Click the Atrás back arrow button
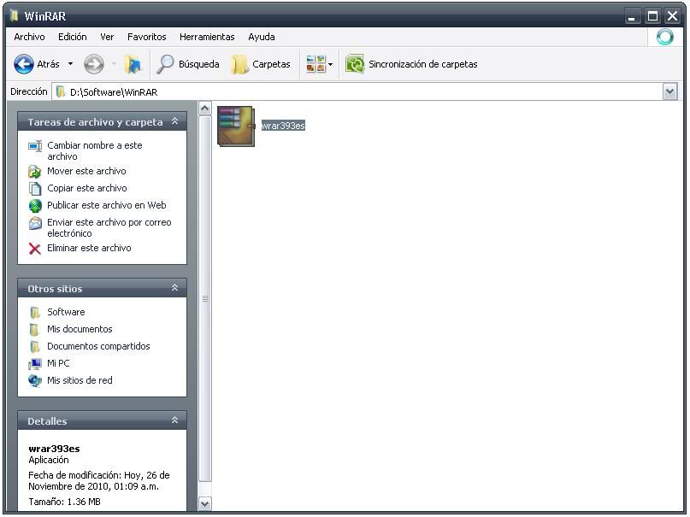 (x=25, y=64)
